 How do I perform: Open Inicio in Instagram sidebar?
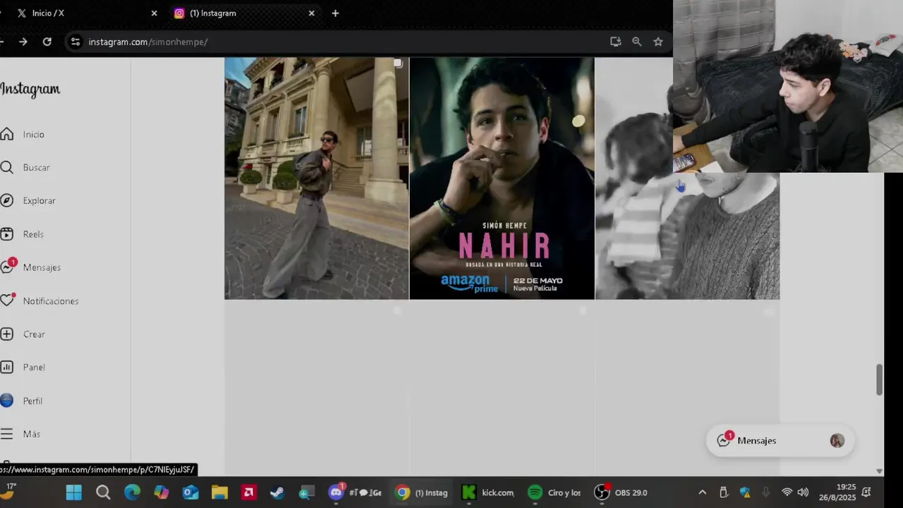[23, 134]
